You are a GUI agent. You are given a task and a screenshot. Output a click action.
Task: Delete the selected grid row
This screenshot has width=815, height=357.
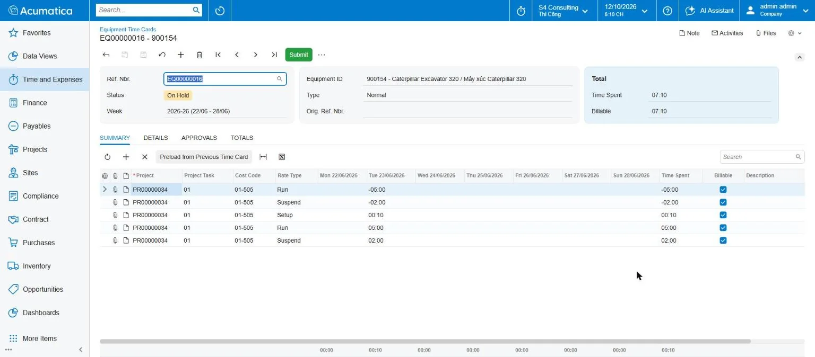point(144,157)
